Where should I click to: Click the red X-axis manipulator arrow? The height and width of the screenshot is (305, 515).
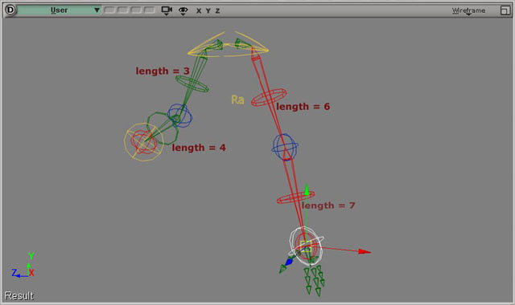click(x=365, y=251)
